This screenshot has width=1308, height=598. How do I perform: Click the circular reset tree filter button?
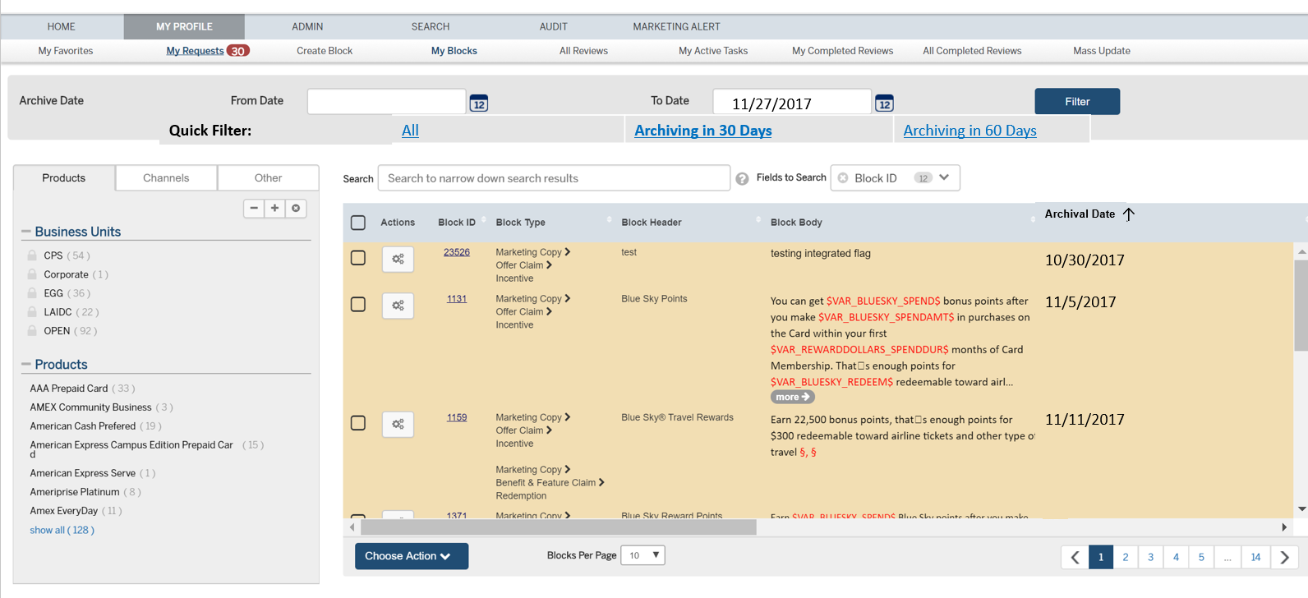click(296, 208)
